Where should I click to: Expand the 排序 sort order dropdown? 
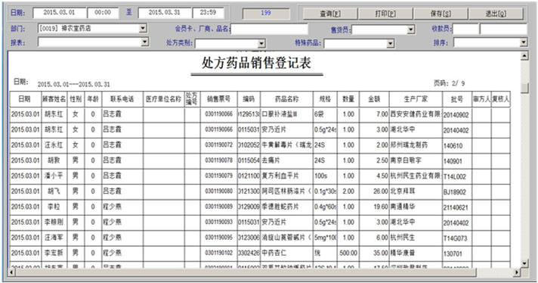point(523,42)
